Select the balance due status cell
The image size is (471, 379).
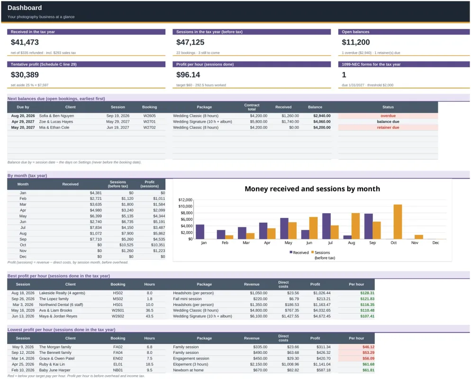388,122
